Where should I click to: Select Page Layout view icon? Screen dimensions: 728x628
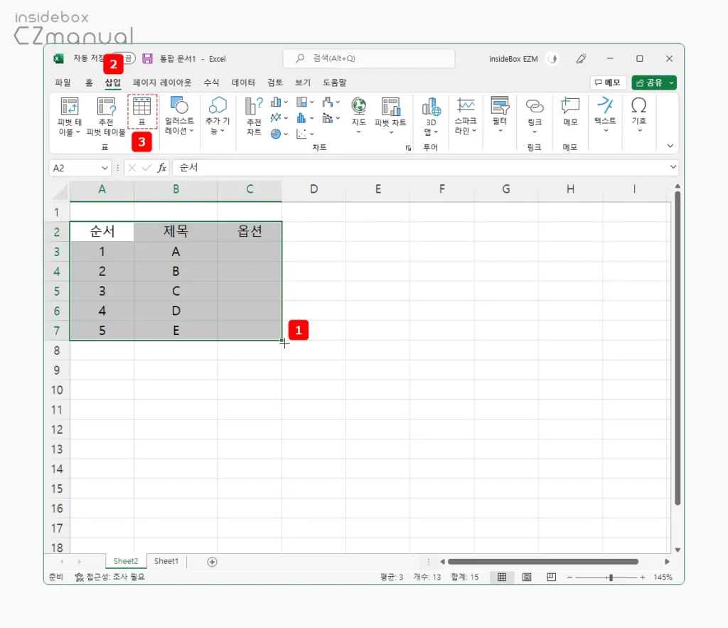point(526,577)
